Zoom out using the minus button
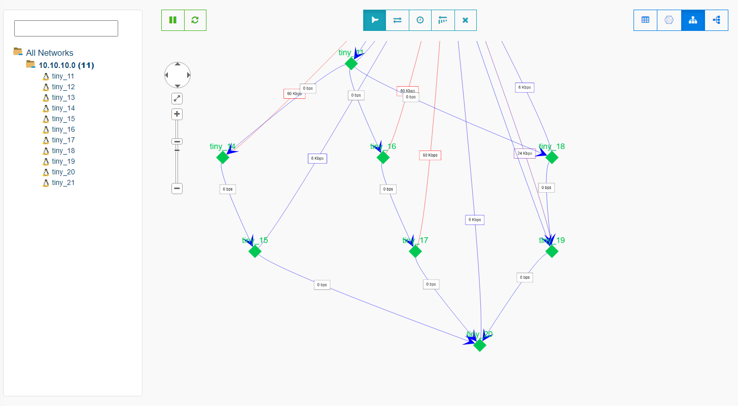 (177, 188)
